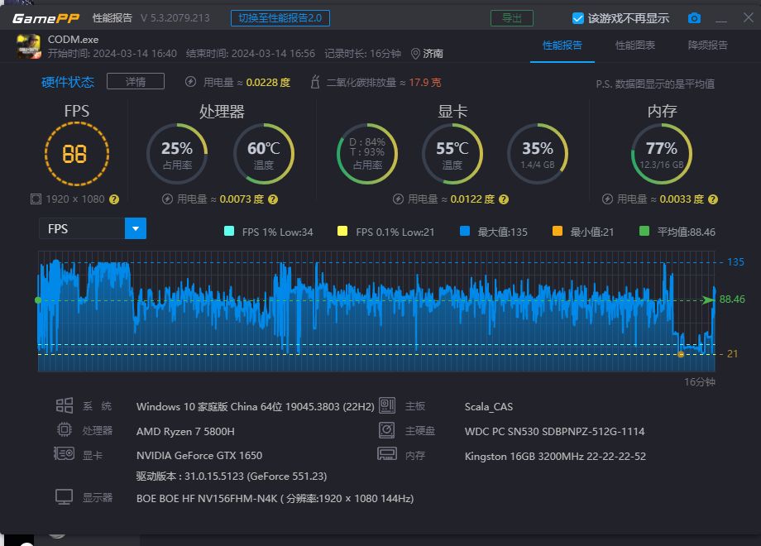The height and width of the screenshot is (546, 761).
Task: Click the NVIDIA GeForce GTX 1650 text
Action: (x=199, y=456)
